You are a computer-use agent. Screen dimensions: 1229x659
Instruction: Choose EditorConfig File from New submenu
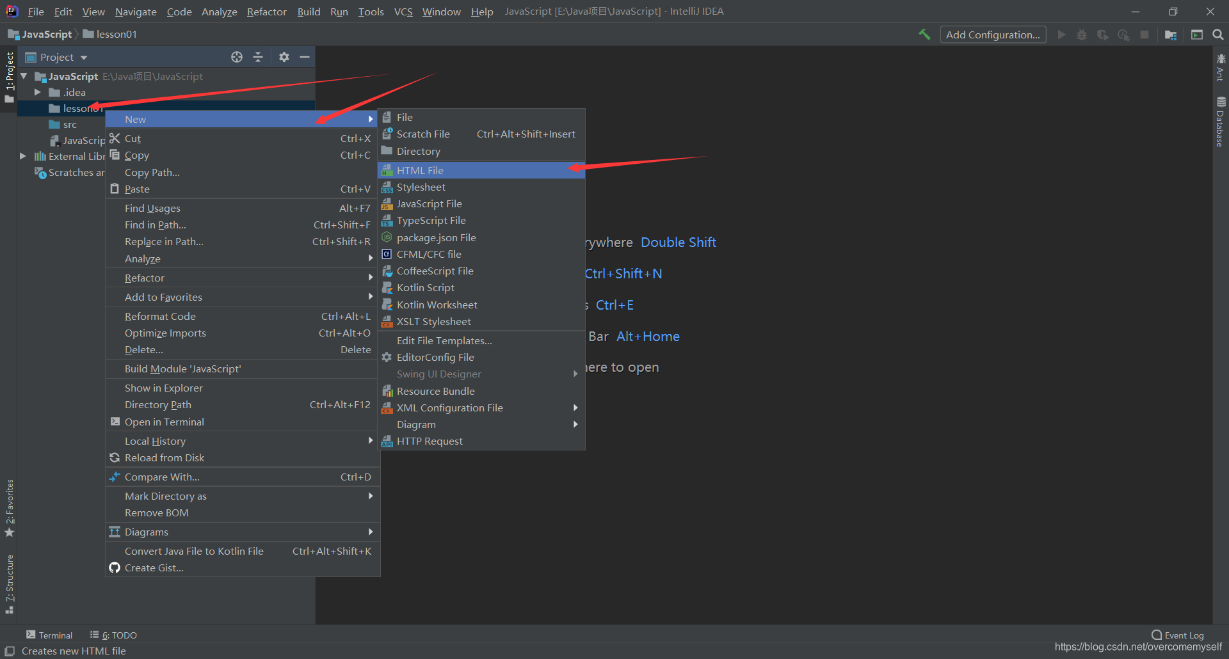481,357
